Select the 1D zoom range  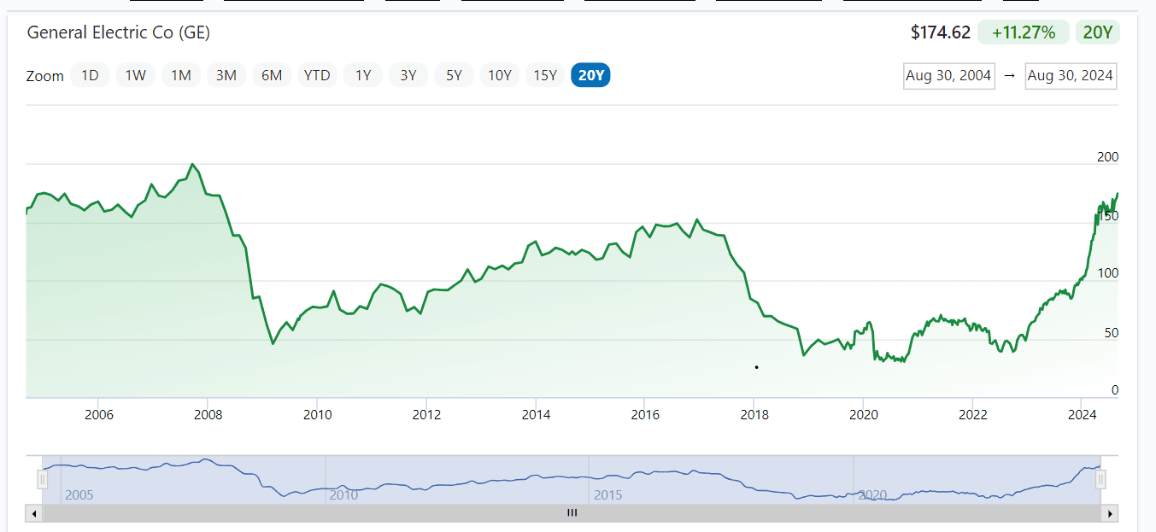90,76
